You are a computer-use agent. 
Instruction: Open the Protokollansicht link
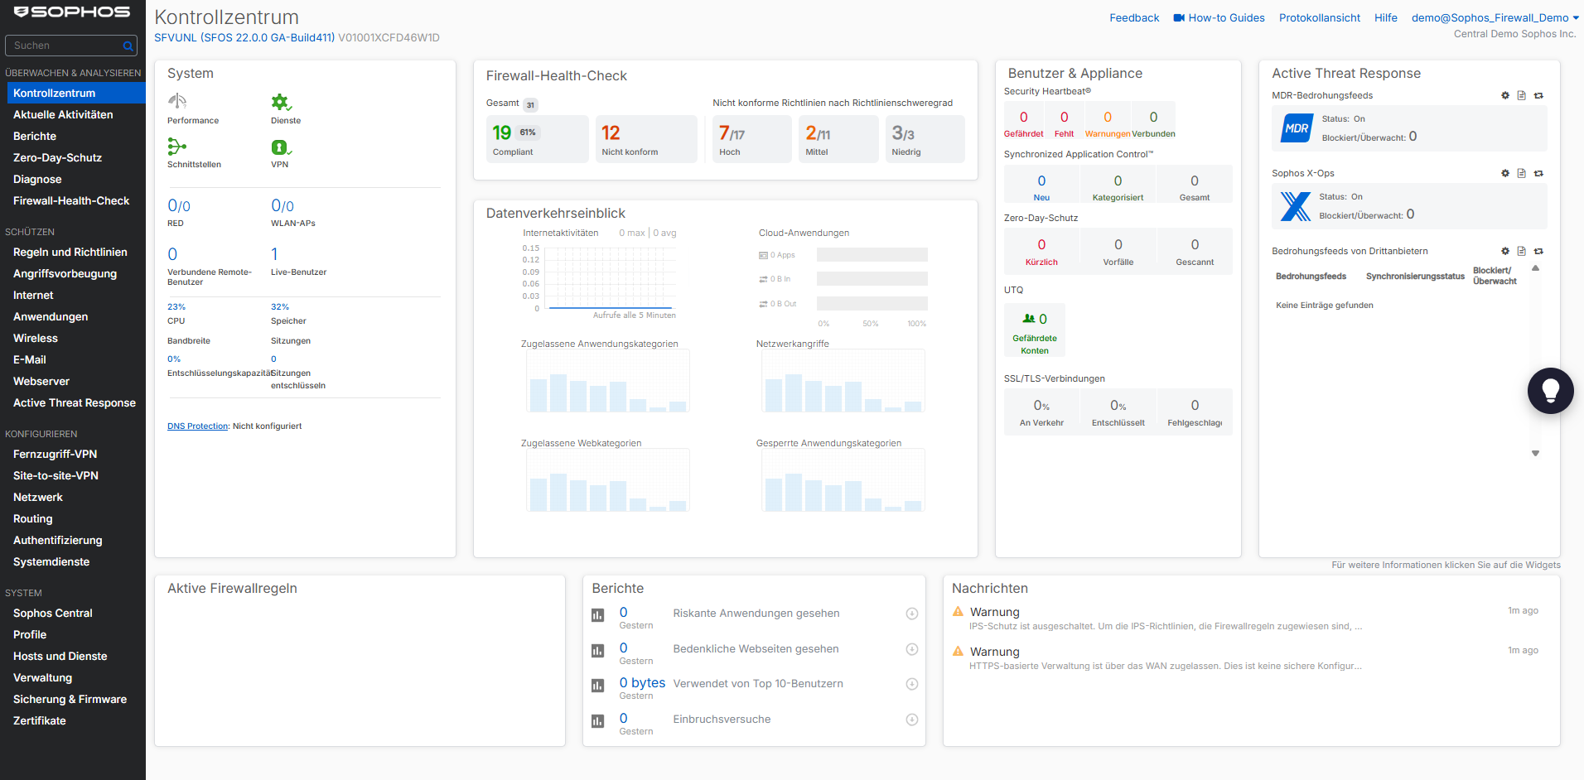1319,17
